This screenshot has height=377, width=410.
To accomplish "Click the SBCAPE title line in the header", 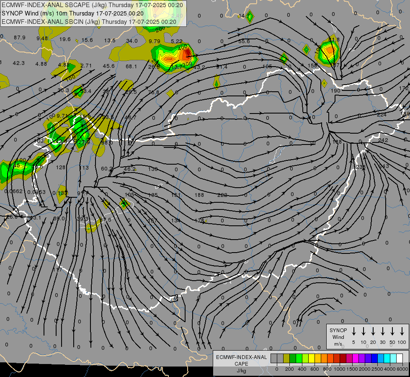I will click(92, 5).
